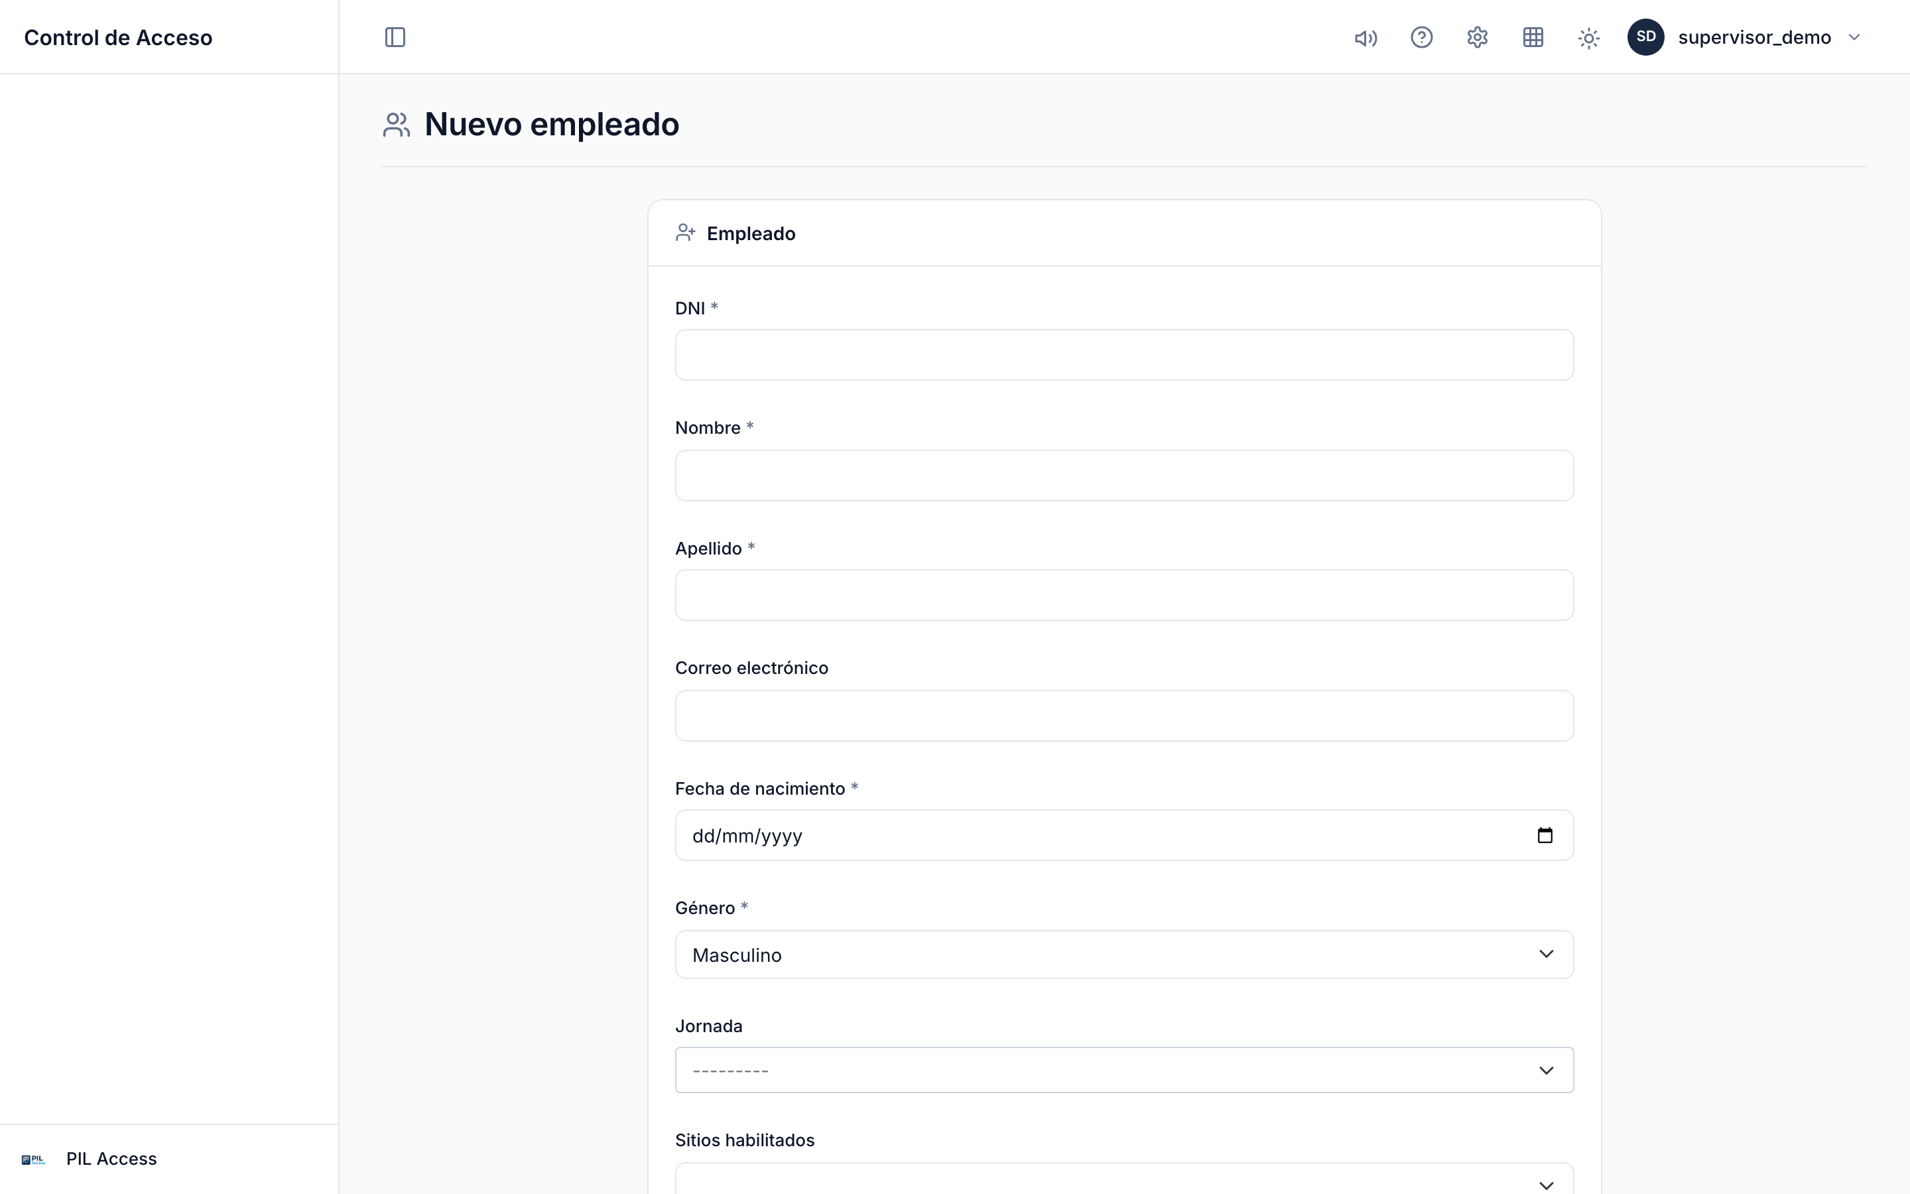This screenshot has width=1910, height=1194.
Task: Open the apps grid icon
Action: point(1533,37)
